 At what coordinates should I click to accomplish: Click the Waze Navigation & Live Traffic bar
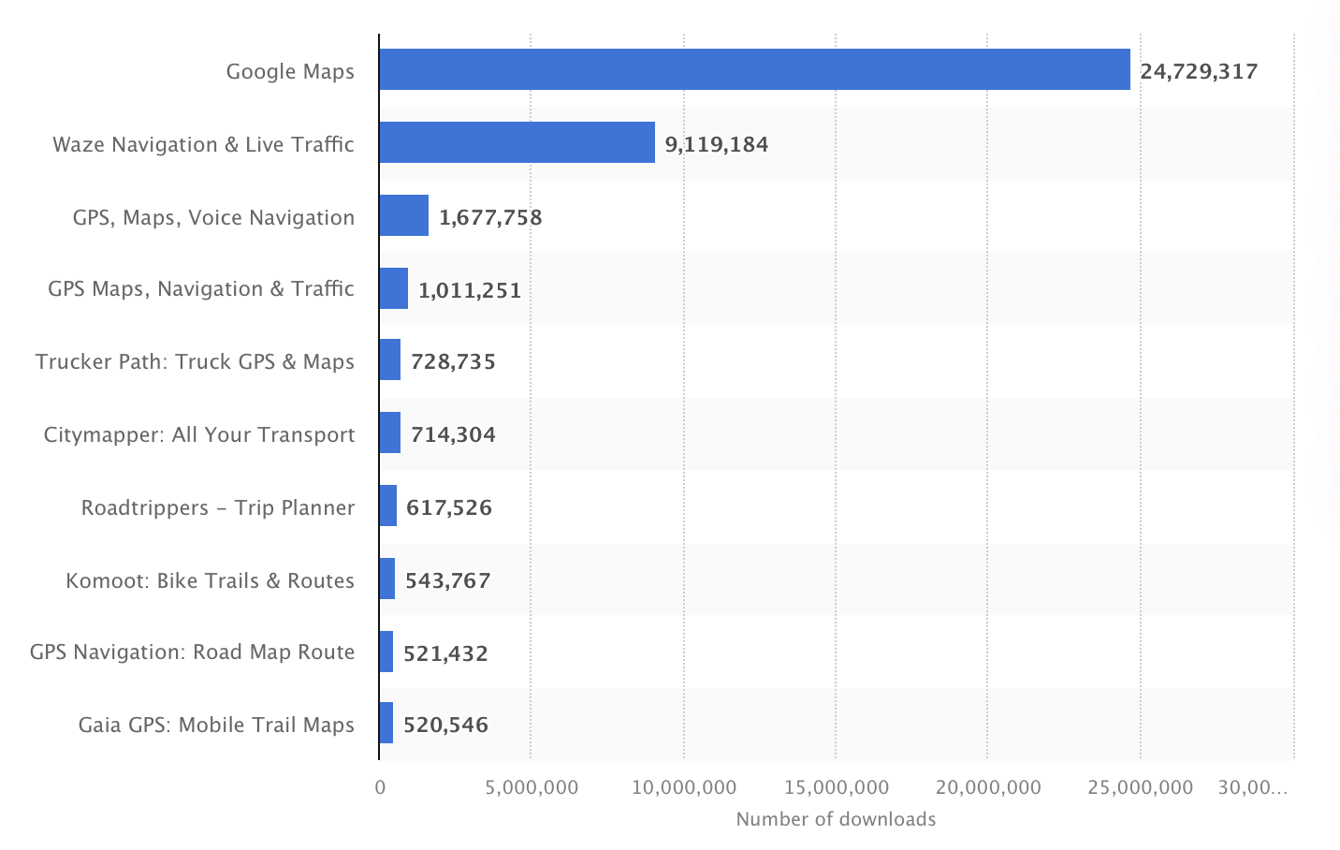click(517, 142)
